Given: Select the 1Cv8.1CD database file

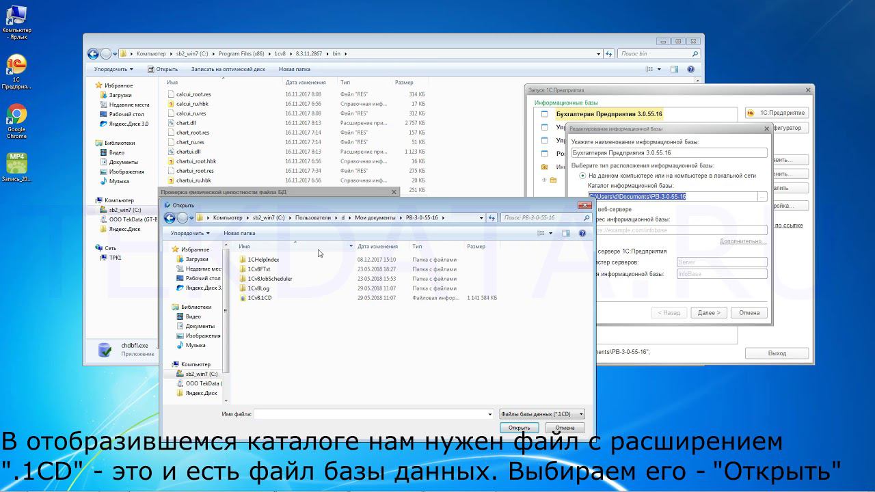Looking at the screenshot, I should point(259,298).
